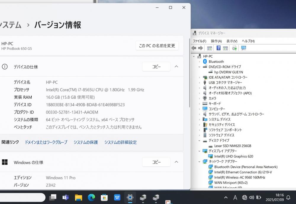Collapse the ディスプレイ アダプター node
This screenshot has height=204, width=296.
(x=199, y=151)
